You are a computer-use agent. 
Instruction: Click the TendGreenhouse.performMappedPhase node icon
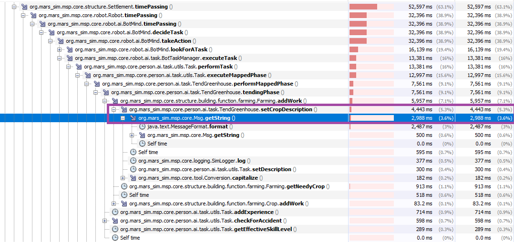[97, 84]
